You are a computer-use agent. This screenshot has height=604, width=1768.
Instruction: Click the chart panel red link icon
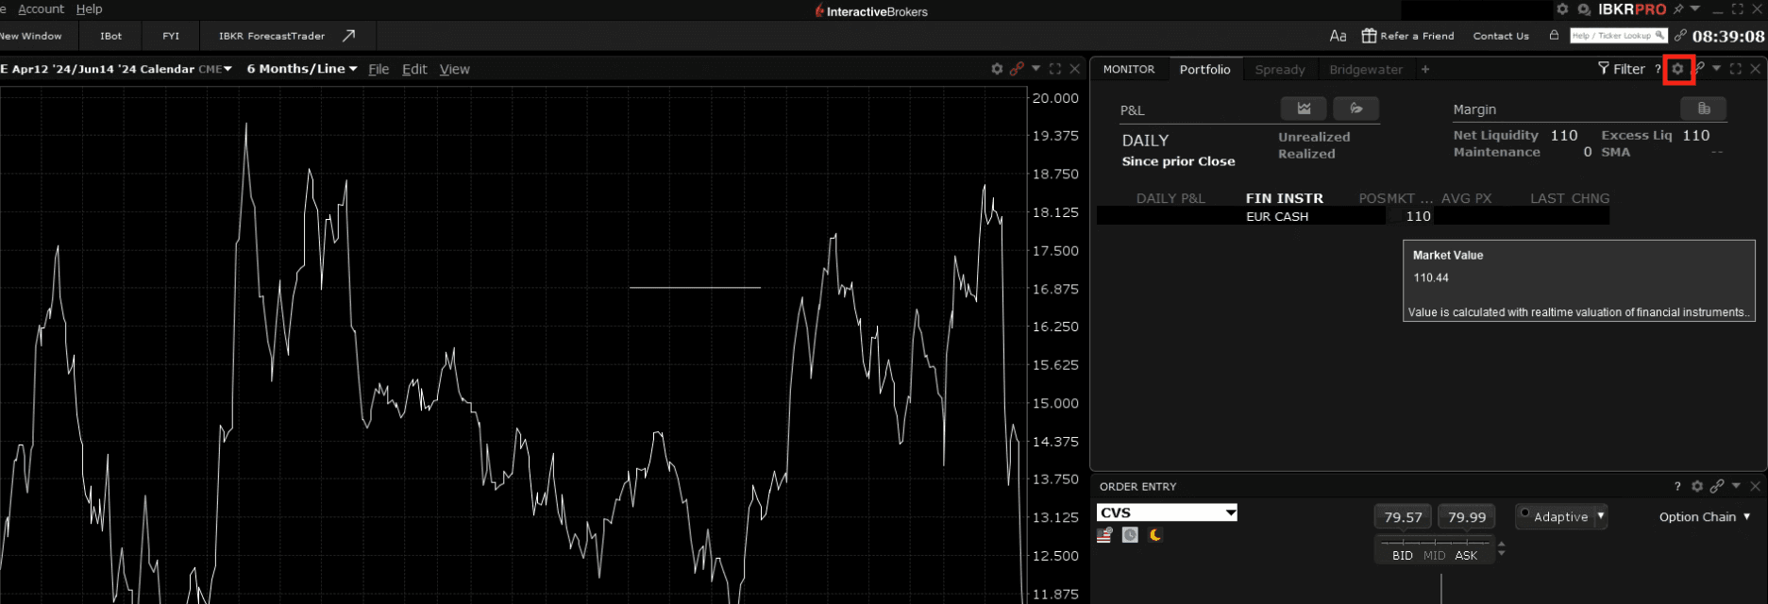pyautogui.click(x=1017, y=69)
